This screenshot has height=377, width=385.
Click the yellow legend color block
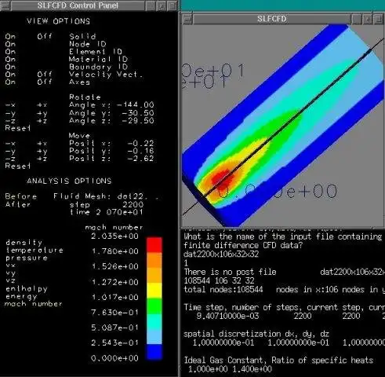(x=154, y=291)
